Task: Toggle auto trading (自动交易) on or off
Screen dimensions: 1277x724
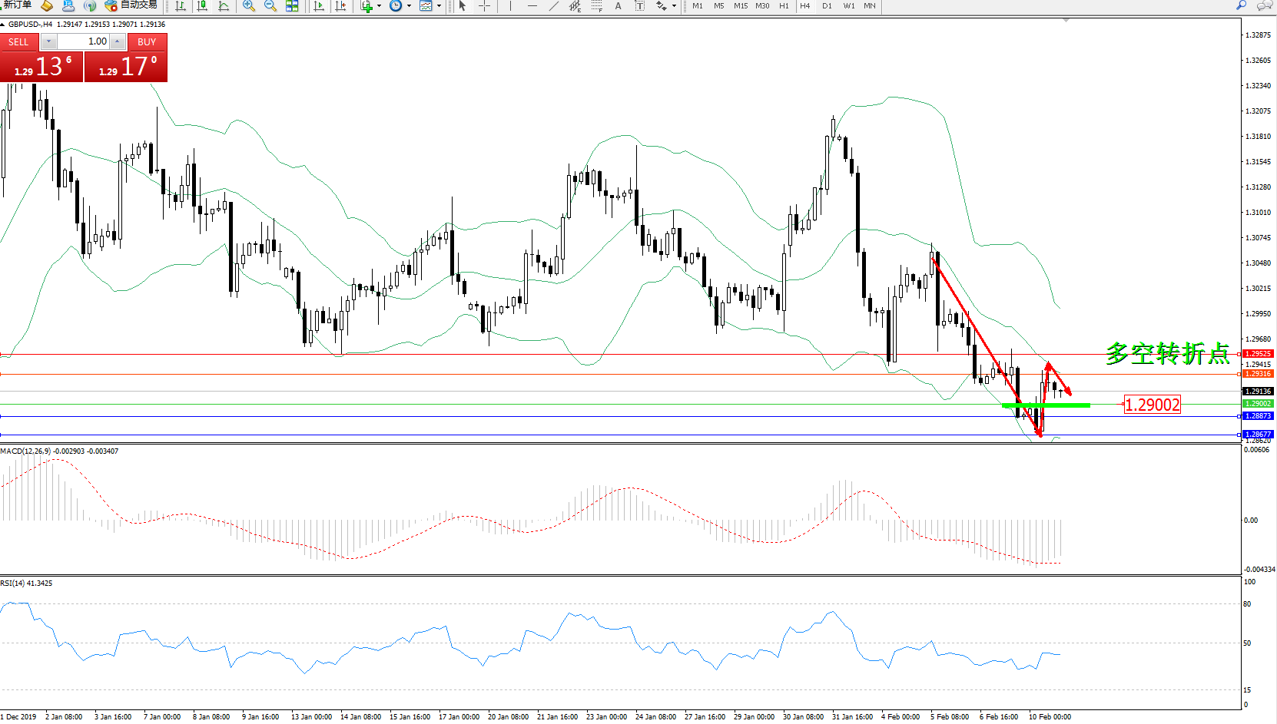Action: pos(131,5)
